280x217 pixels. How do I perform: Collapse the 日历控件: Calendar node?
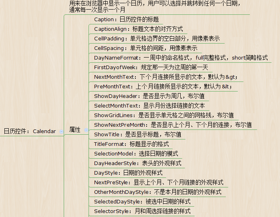(x=61, y=131)
